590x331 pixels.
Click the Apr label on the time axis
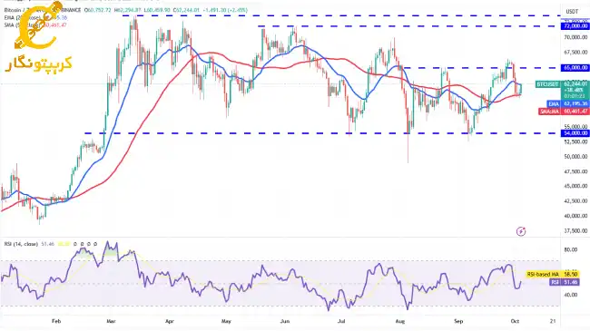[x=170, y=321]
